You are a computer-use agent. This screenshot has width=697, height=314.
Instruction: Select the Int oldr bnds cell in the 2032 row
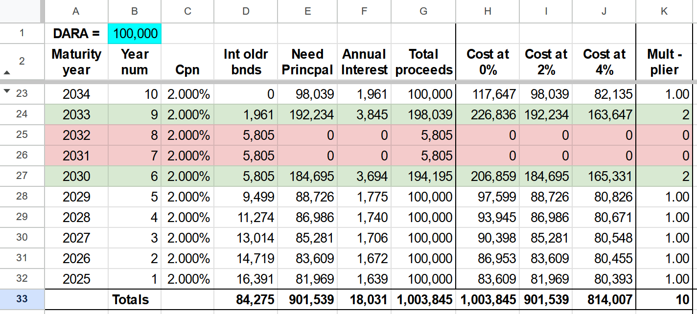point(246,135)
